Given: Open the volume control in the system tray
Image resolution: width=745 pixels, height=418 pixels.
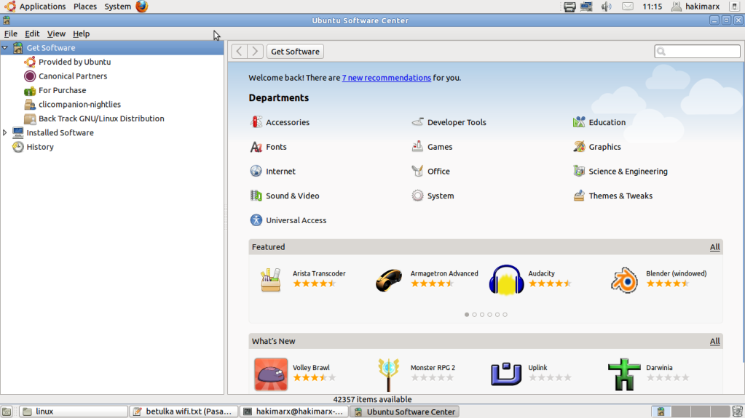Looking at the screenshot, I should tap(606, 7).
